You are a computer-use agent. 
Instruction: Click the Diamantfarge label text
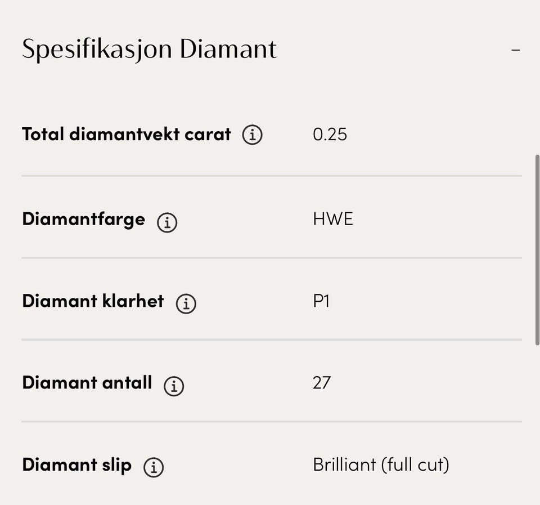coord(83,219)
